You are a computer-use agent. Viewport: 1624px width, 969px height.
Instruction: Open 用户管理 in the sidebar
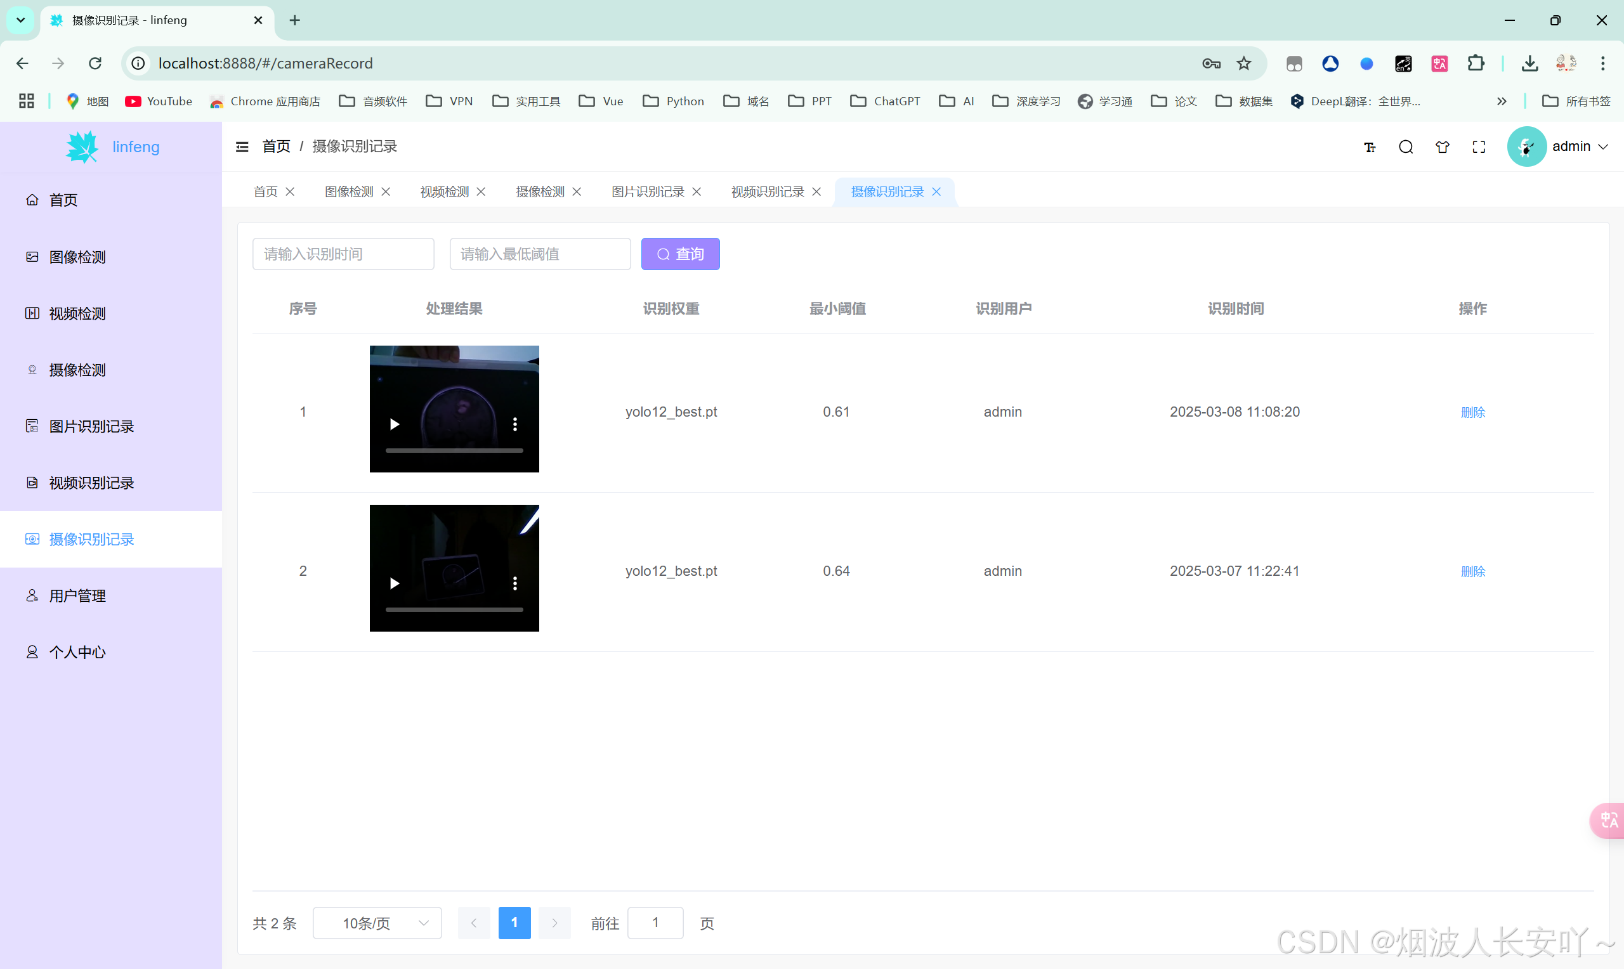(x=77, y=595)
